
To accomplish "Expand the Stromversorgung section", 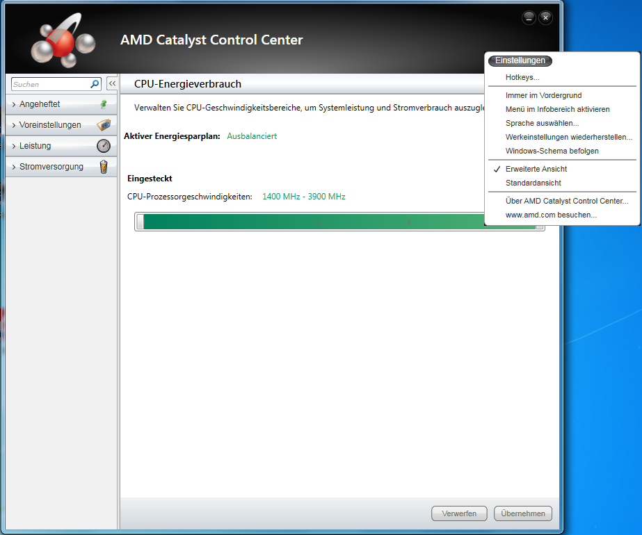I will [x=61, y=167].
